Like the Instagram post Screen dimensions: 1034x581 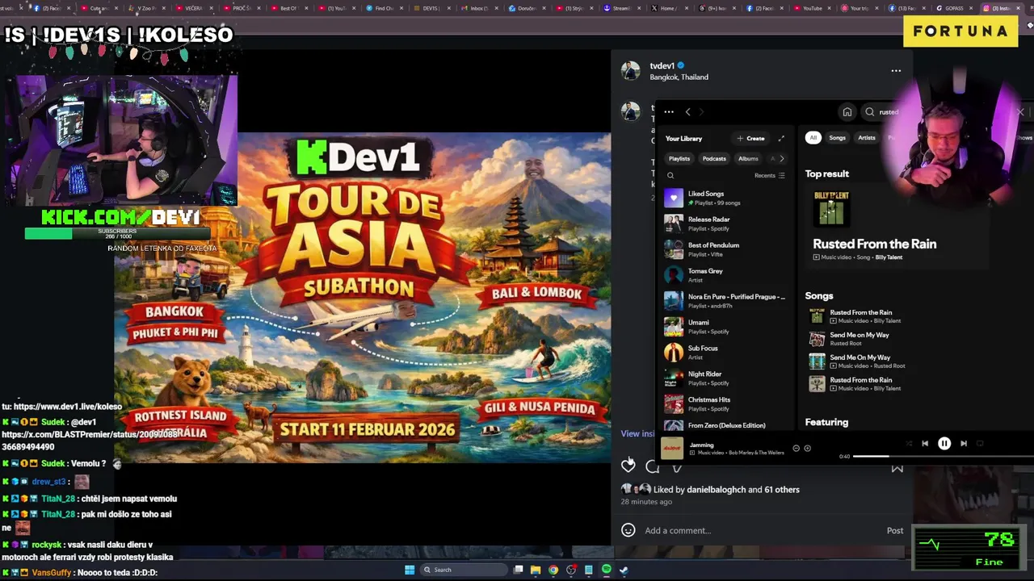628,466
